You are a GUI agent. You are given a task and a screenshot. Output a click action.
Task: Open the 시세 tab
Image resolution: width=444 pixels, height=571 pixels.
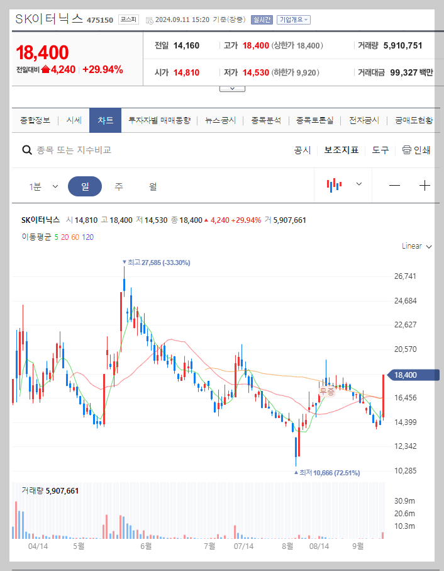point(74,120)
